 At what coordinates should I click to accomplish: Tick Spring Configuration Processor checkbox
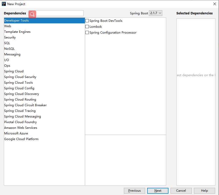click(x=87, y=32)
